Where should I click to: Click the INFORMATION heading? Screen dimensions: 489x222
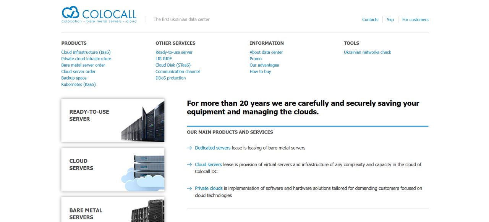coord(267,43)
